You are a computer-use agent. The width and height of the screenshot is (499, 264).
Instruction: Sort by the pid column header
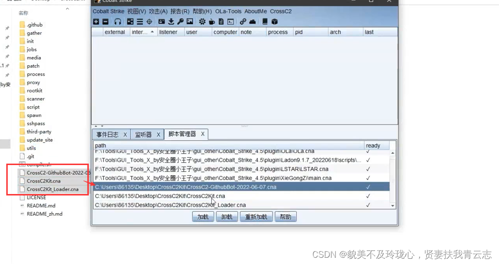310,32
